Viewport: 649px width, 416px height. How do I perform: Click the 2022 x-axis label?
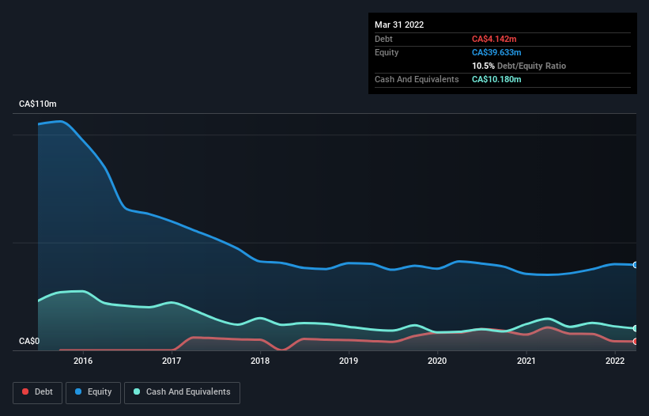(x=615, y=361)
